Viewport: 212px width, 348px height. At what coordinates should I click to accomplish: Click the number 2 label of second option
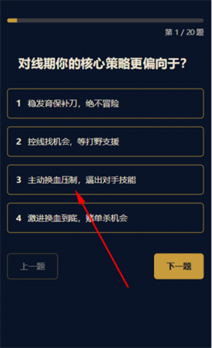(x=19, y=142)
